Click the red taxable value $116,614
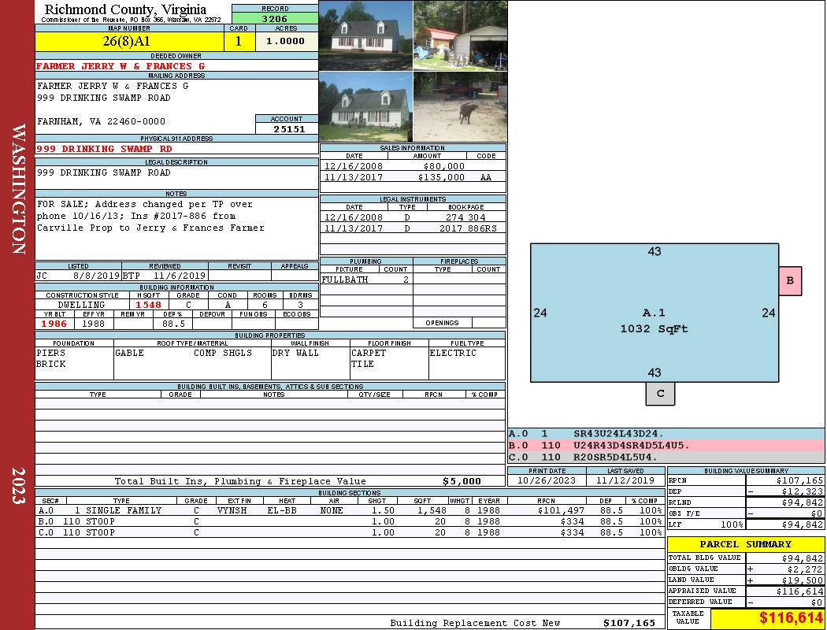The width and height of the screenshot is (827, 630). [791, 618]
